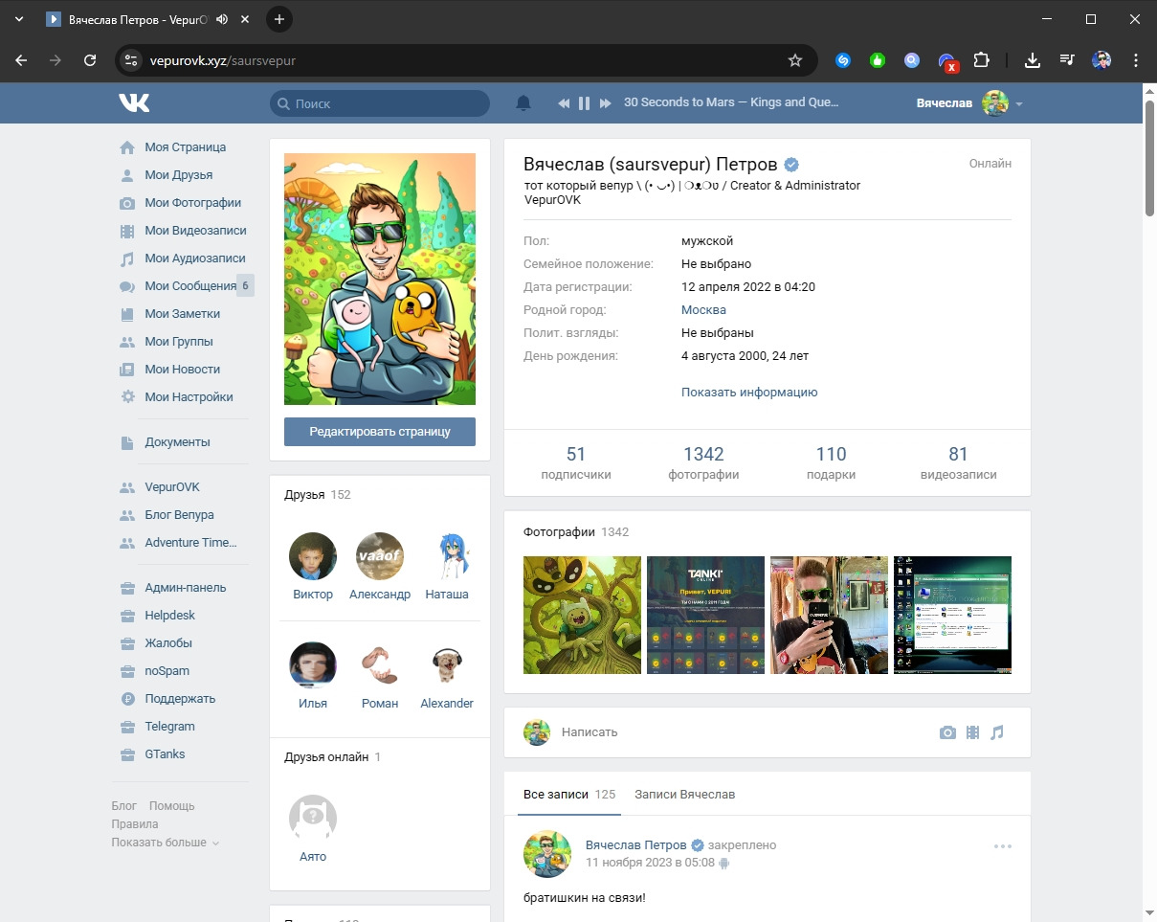This screenshot has width=1157, height=922.
Task: Click the VK logo in header
Action: tap(134, 103)
